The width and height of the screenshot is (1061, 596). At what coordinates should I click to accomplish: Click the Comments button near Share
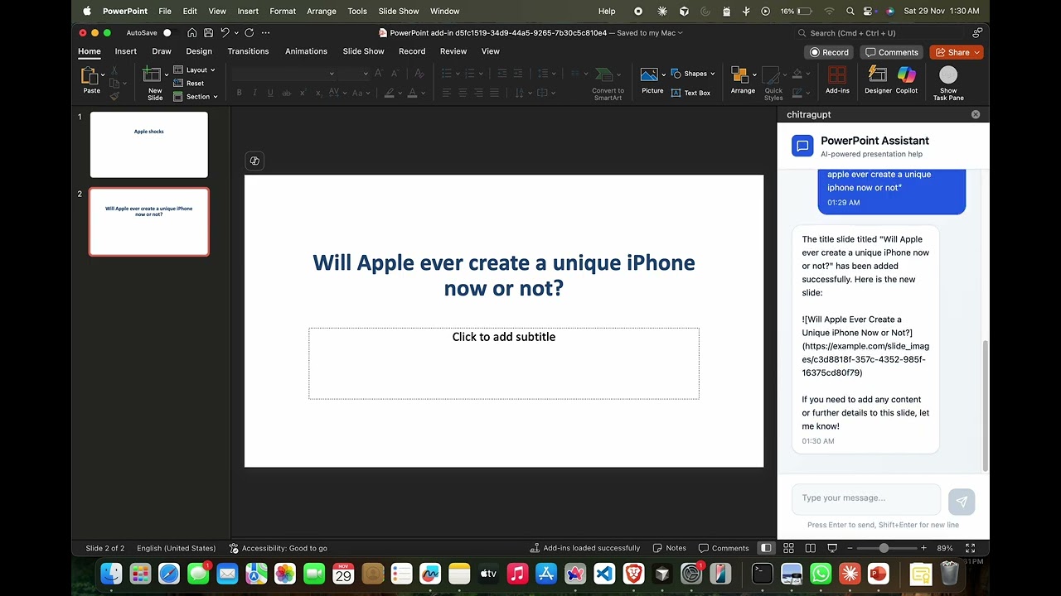(x=892, y=52)
